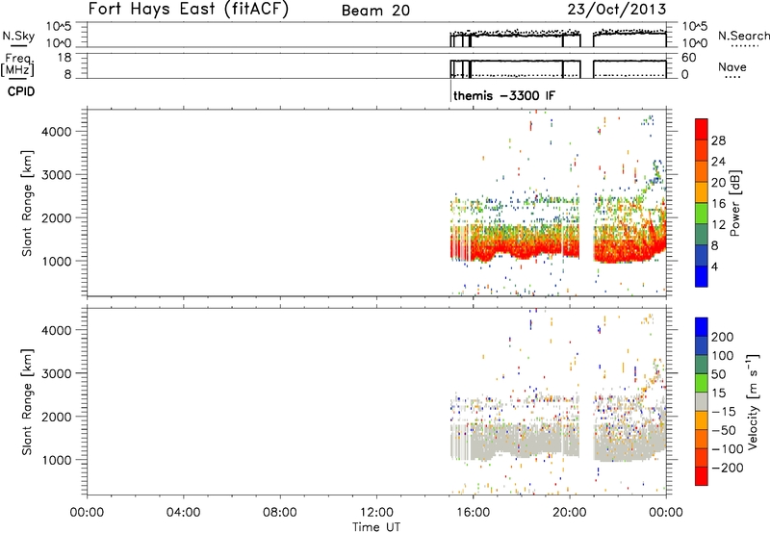Click the '4' power scale value

pos(714,266)
